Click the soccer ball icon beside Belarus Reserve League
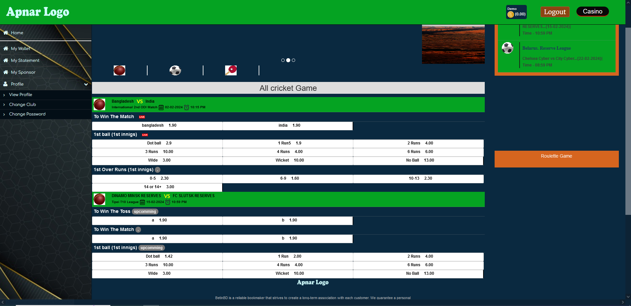631x306 pixels. click(507, 48)
